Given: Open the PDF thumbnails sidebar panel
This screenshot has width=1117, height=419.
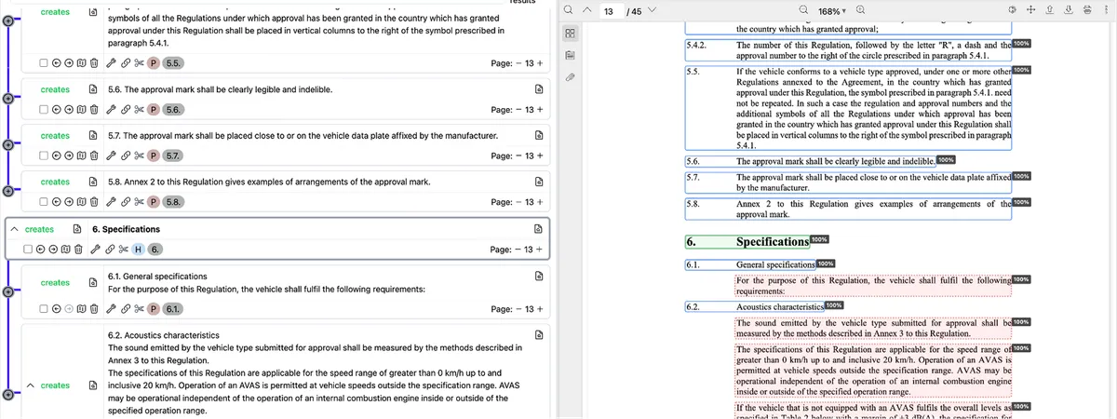Looking at the screenshot, I should (569, 34).
